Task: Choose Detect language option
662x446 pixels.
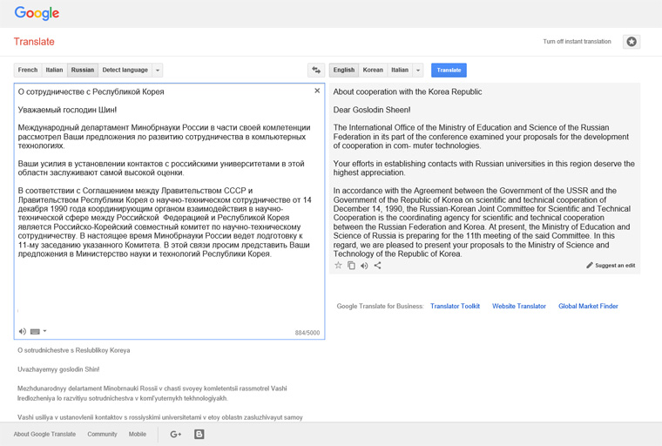Action: (125, 70)
